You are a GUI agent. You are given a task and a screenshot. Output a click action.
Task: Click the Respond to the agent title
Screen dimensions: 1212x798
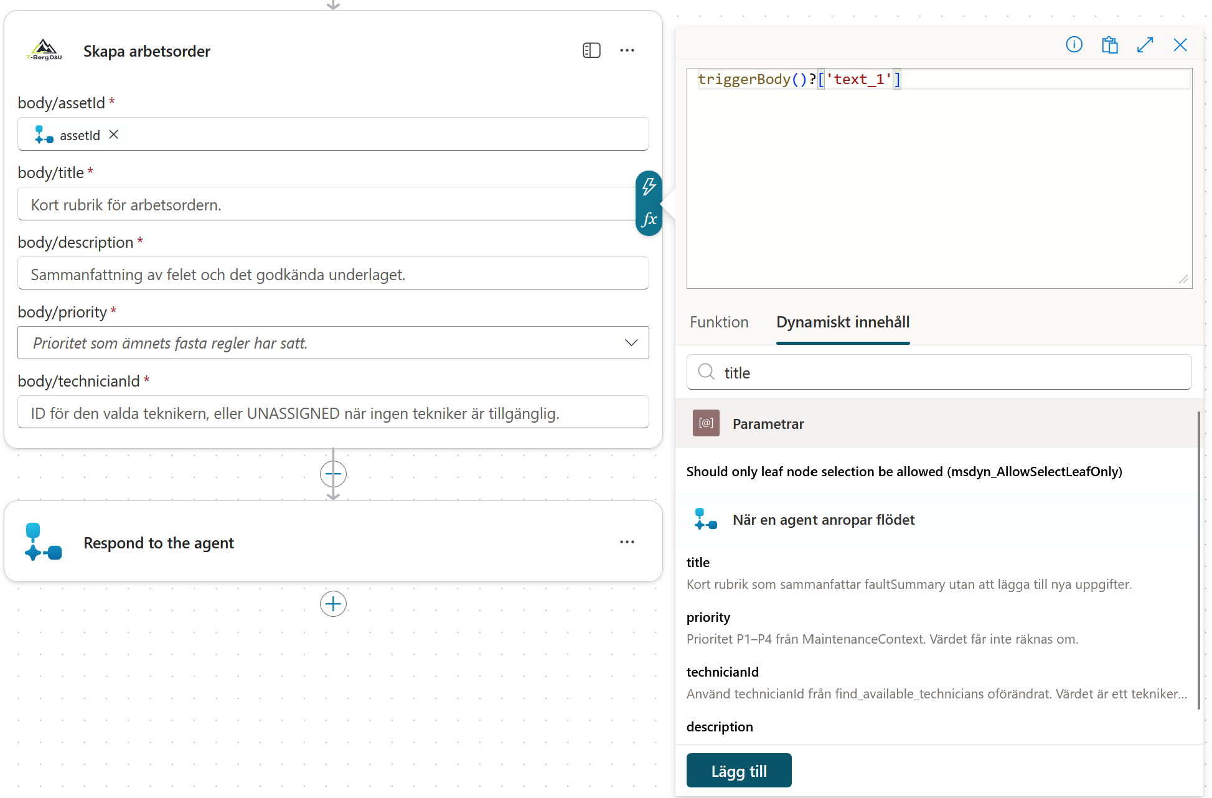tap(159, 543)
